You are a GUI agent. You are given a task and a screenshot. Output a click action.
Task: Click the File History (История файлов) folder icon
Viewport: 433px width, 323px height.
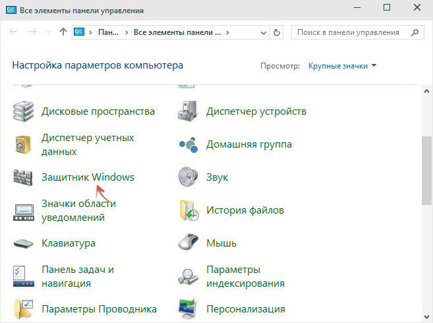tap(189, 210)
